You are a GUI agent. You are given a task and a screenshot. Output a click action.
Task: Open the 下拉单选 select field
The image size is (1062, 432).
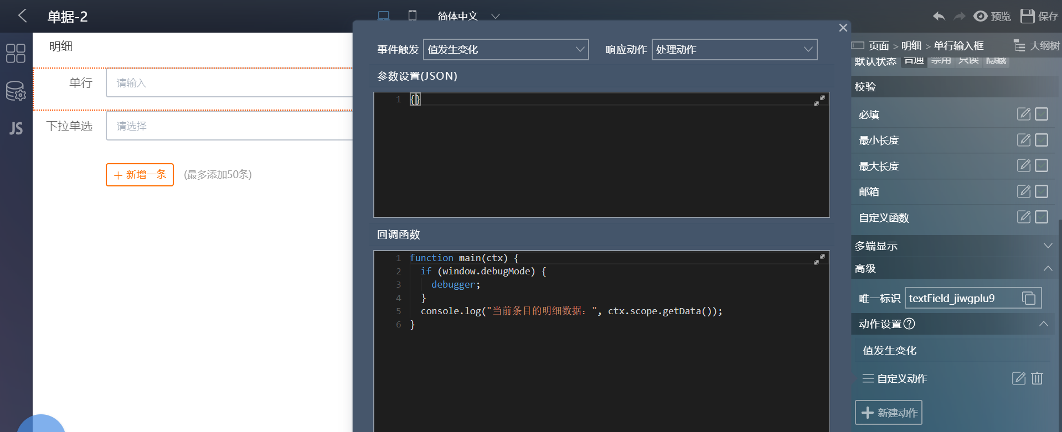[229, 126]
